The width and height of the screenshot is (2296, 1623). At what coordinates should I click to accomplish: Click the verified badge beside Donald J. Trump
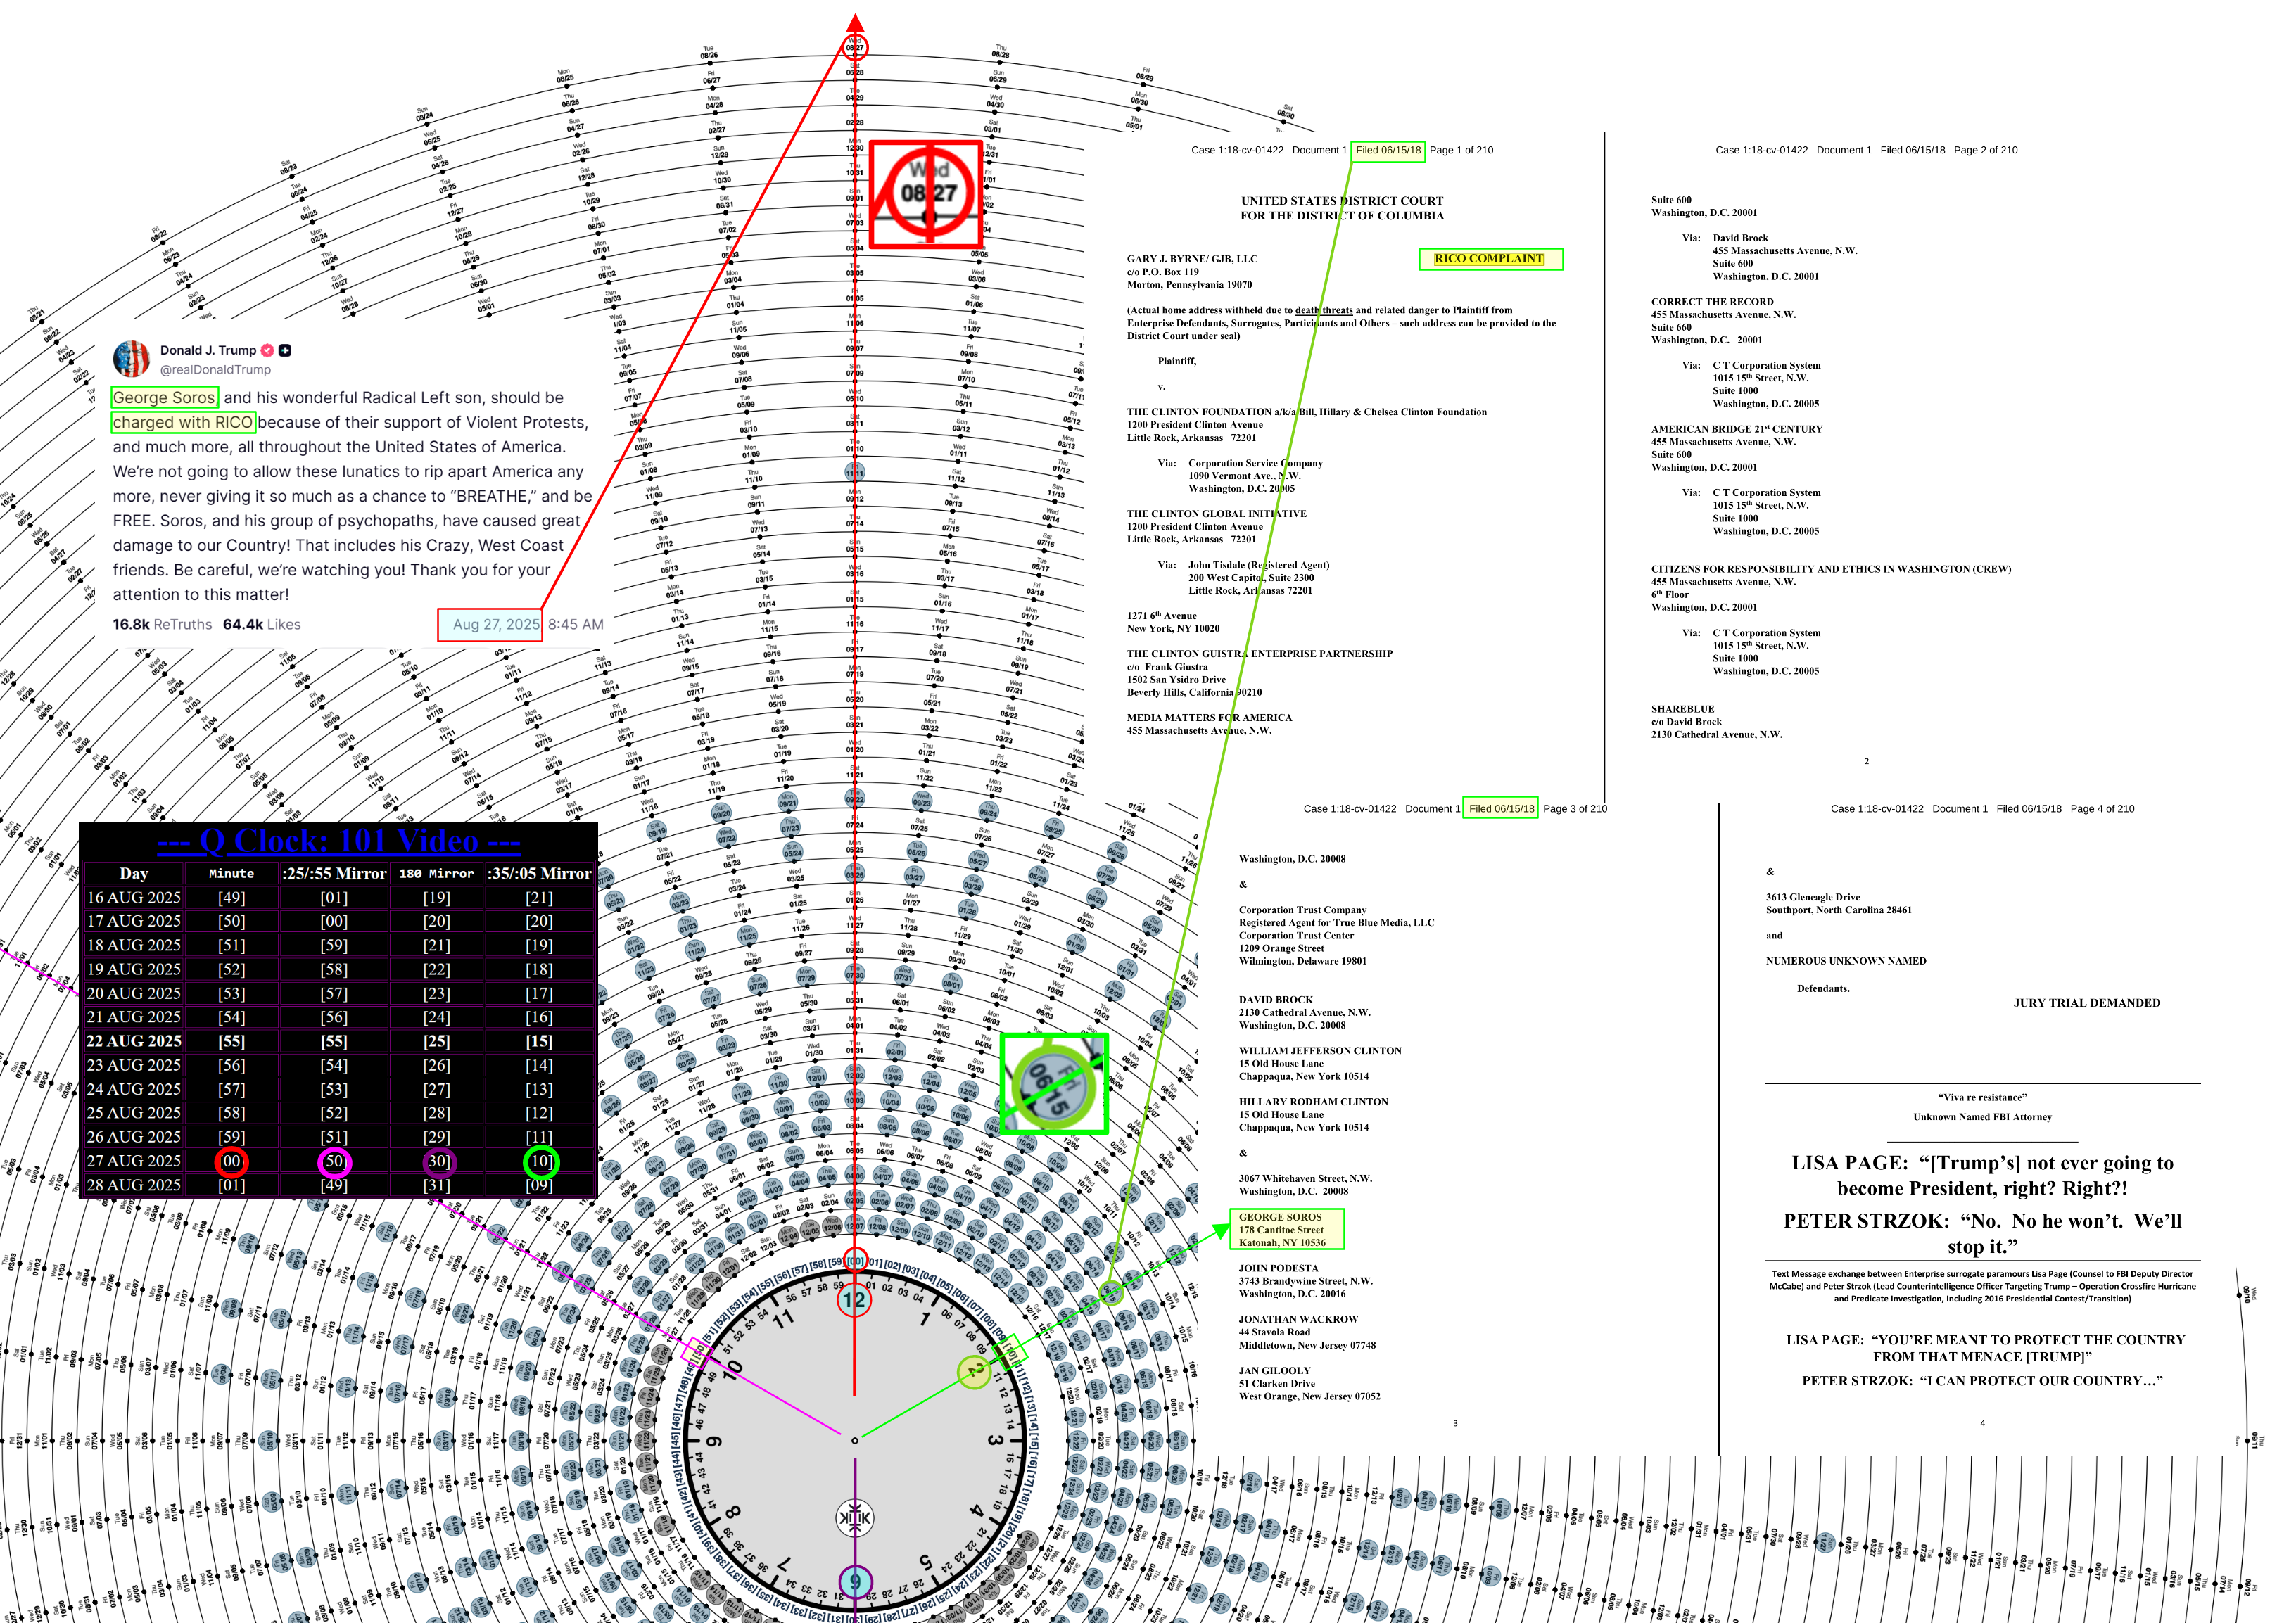[267, 350]
